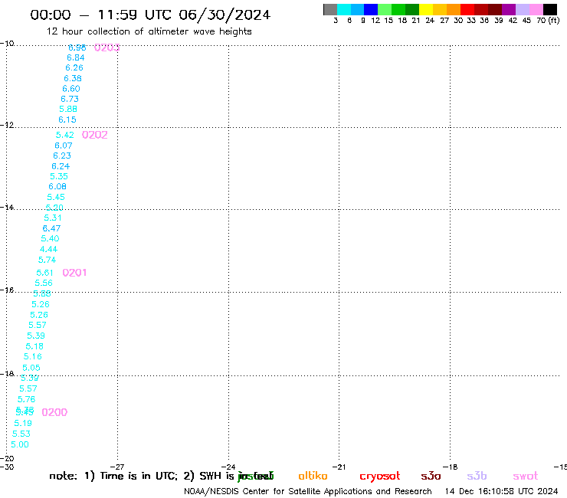Click the 0202 swot time marker
The width and height of the screenshot is (567, 498).
point(95,135)
